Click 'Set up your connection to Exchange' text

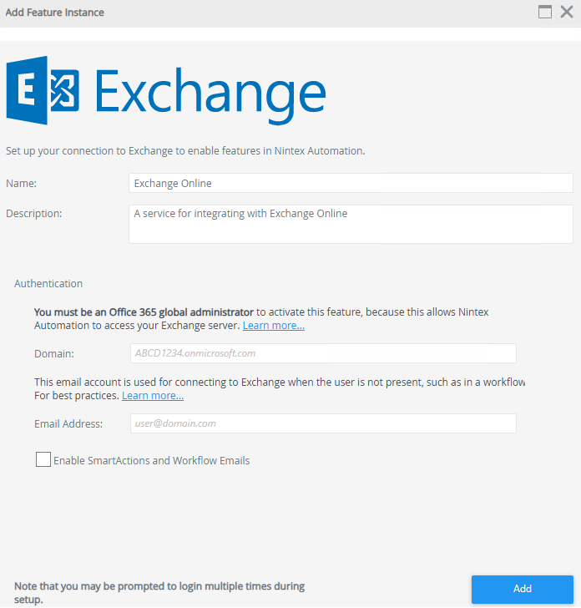coord(185,151)
